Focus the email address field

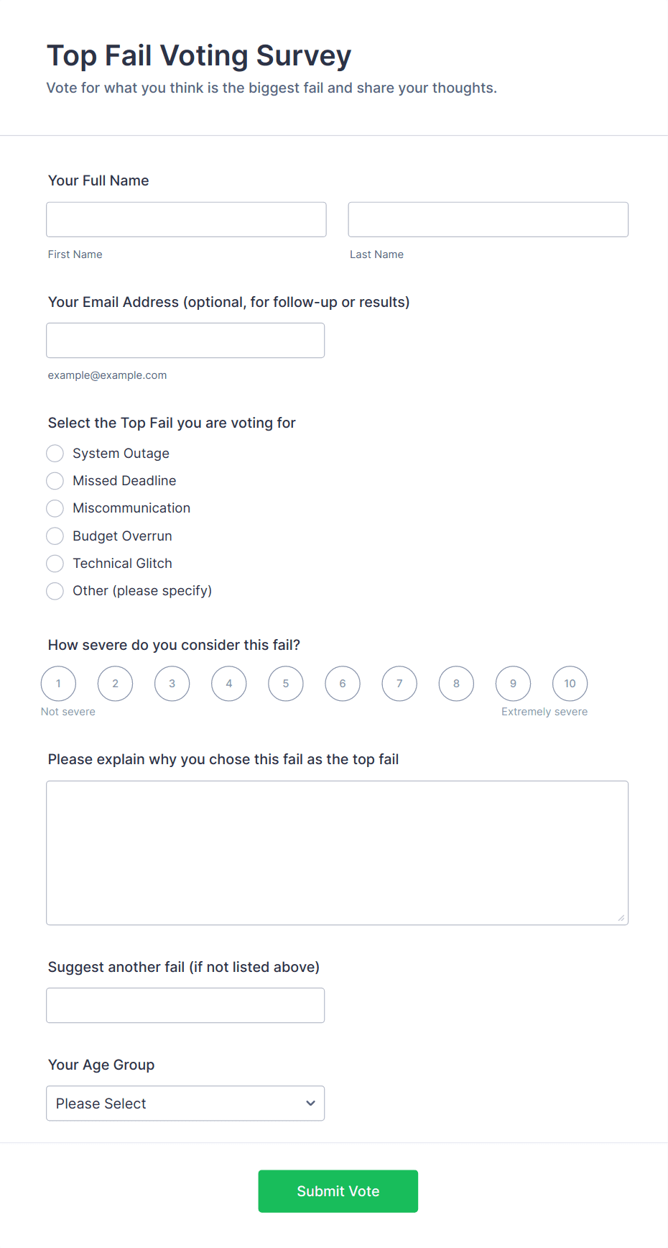tap(185, 340)
